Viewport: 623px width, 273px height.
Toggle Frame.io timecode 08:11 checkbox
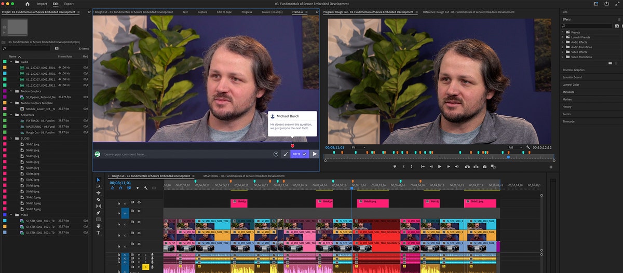pos(305,154)
